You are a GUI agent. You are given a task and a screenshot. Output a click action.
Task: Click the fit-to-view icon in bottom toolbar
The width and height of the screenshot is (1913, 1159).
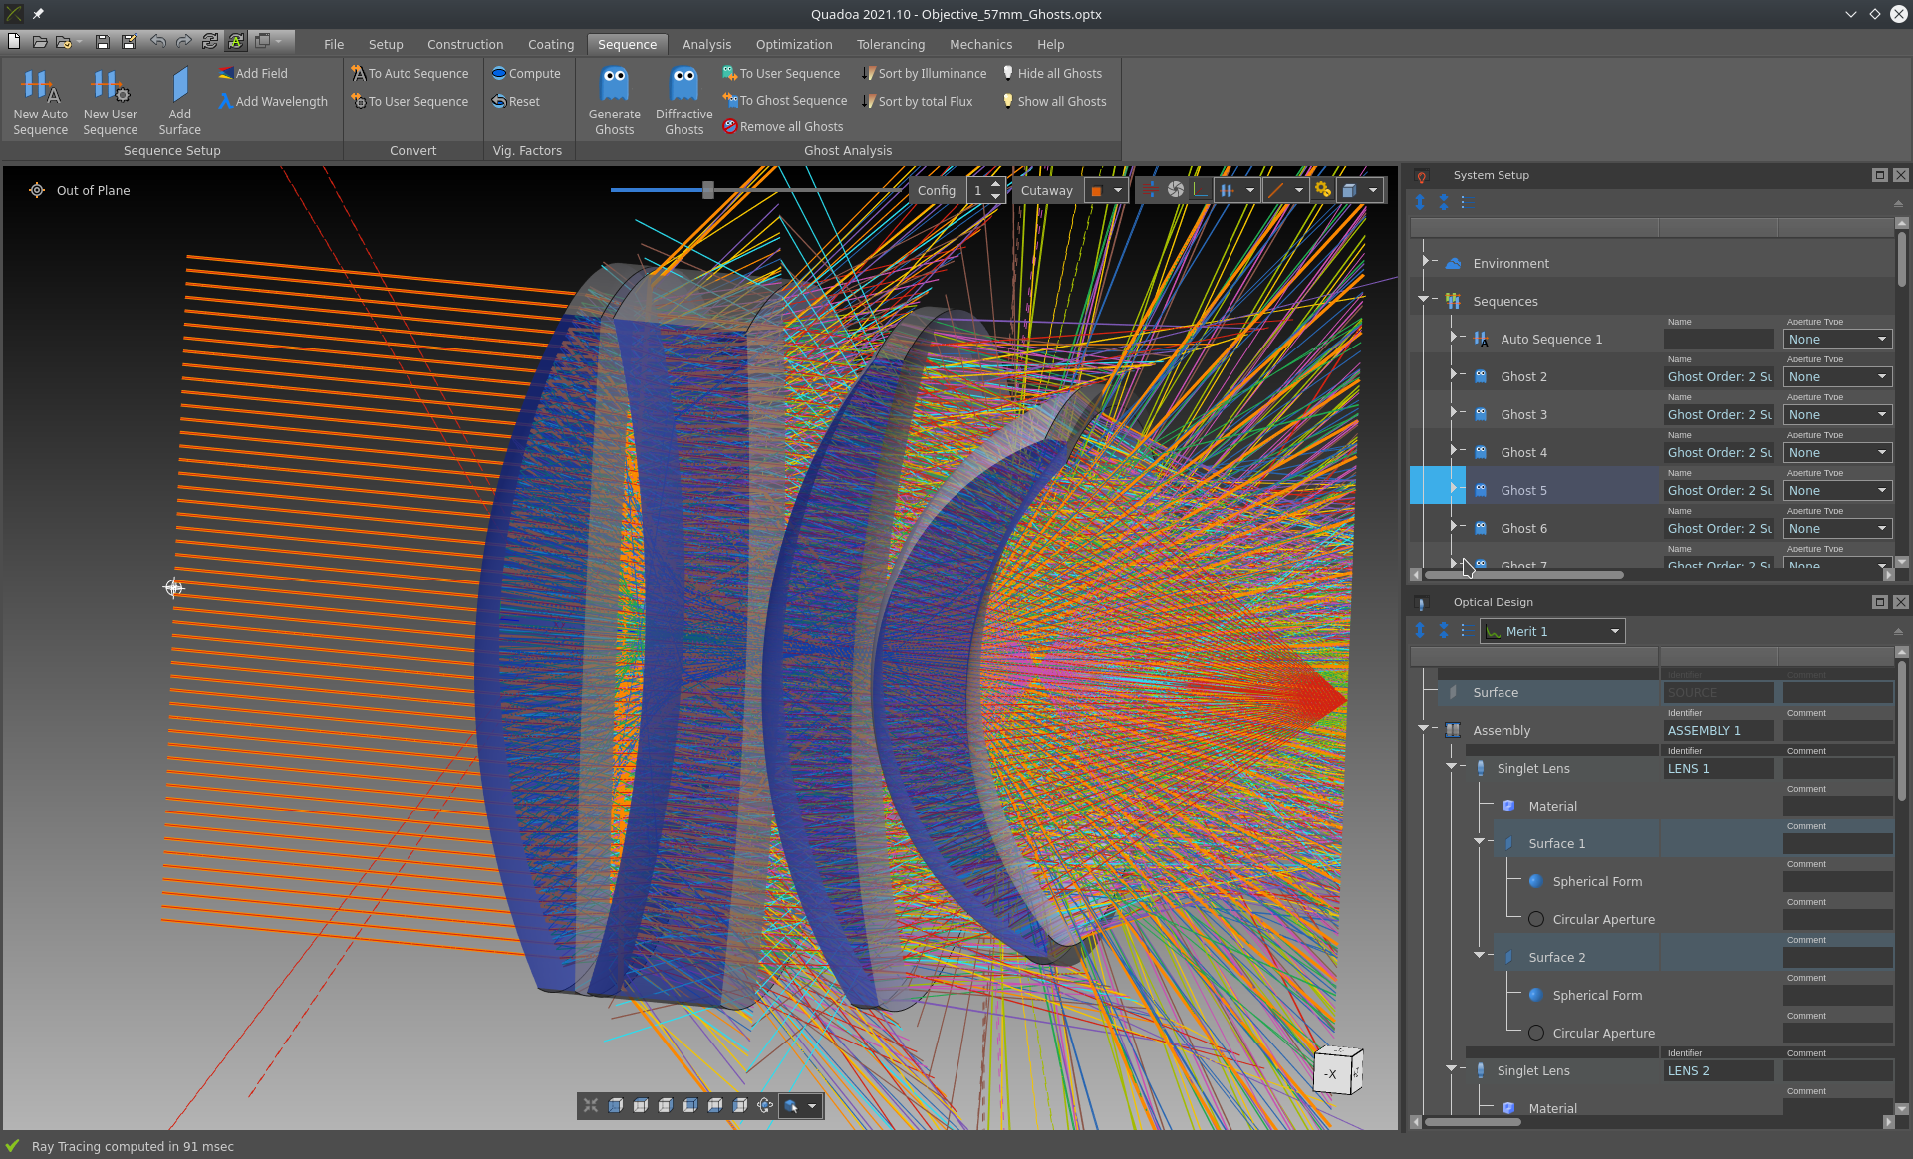pyautogui.click(x=591, y=1105)
